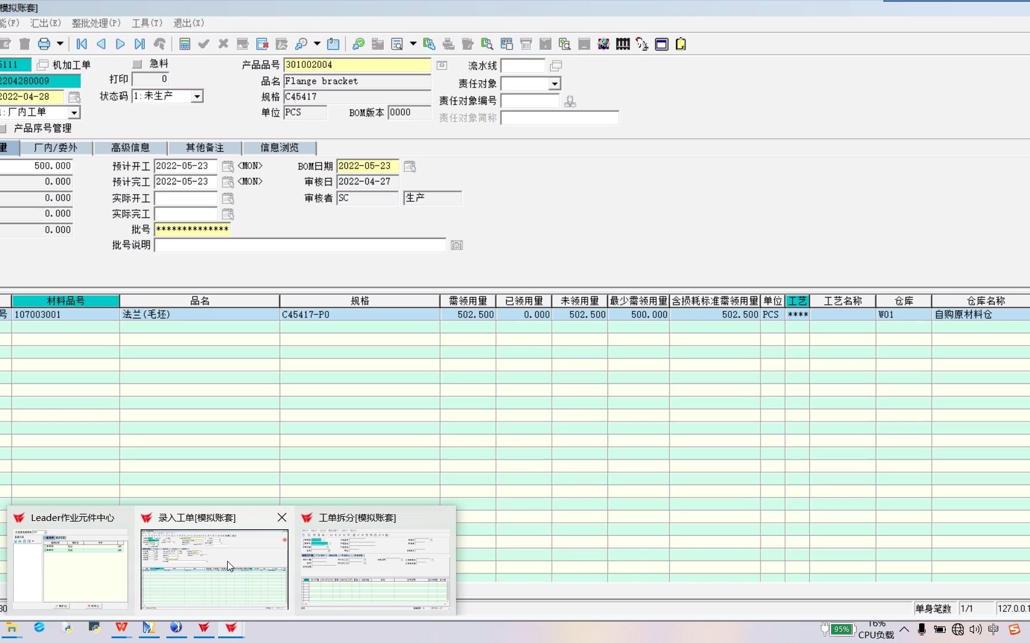Screen dimensions: 1030x643
Task: Click the colorful picture icon in toolbar
Action: point(603,44)
